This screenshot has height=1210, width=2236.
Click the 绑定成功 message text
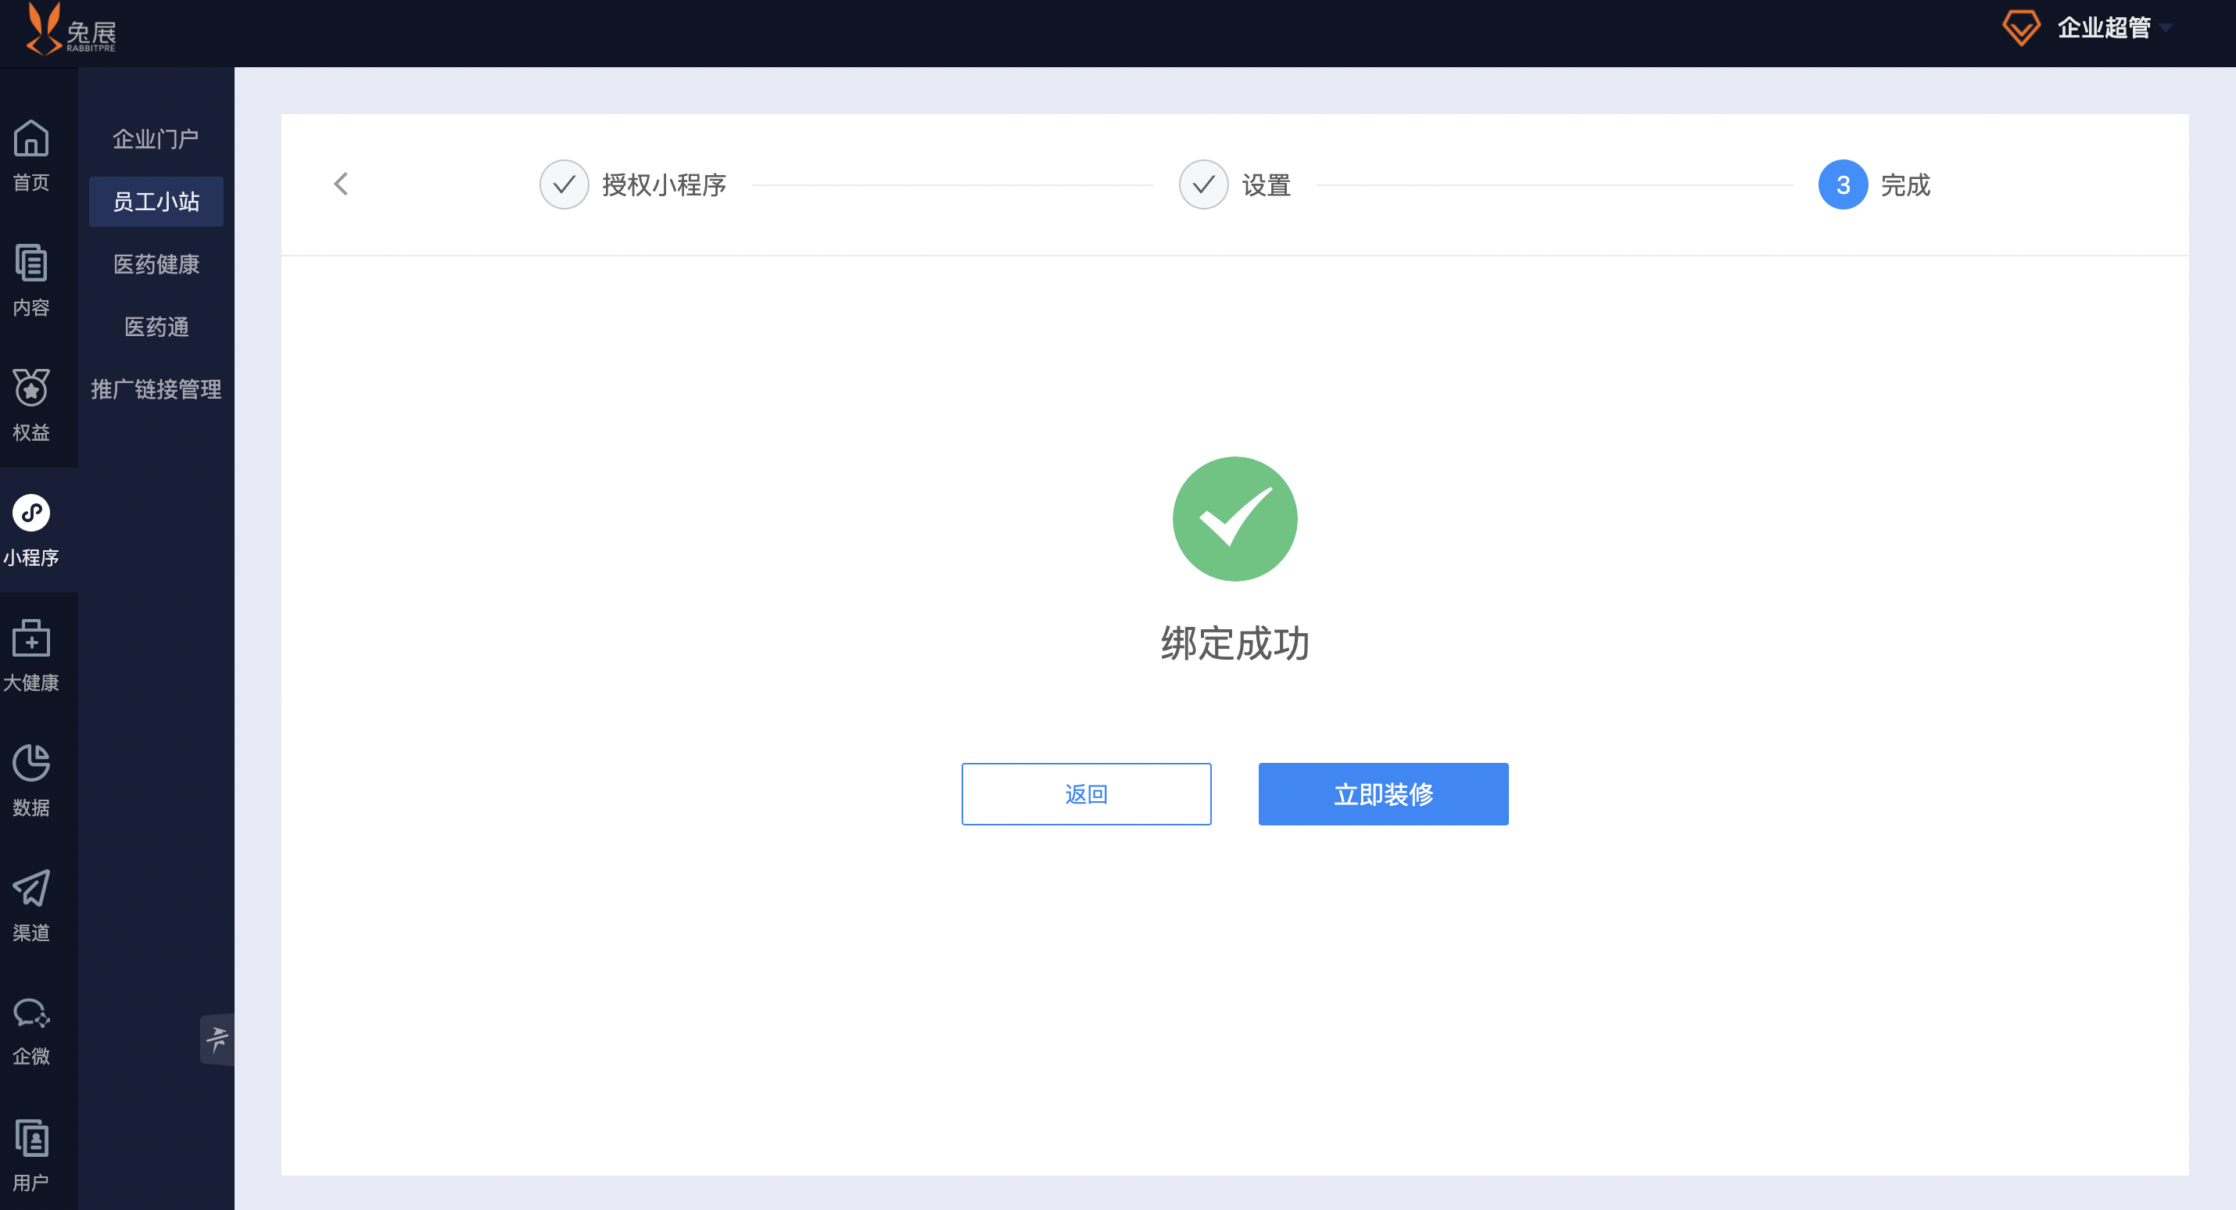1234,643
